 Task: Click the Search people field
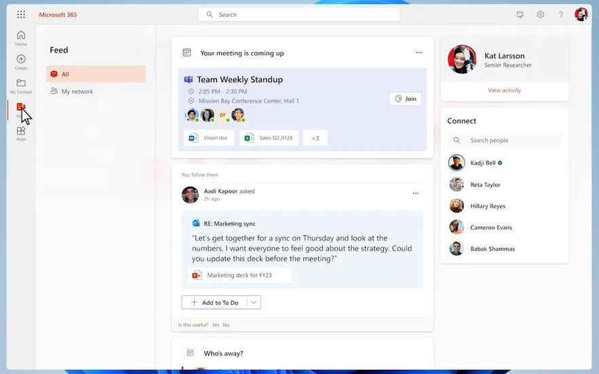(x=505, y=140)
